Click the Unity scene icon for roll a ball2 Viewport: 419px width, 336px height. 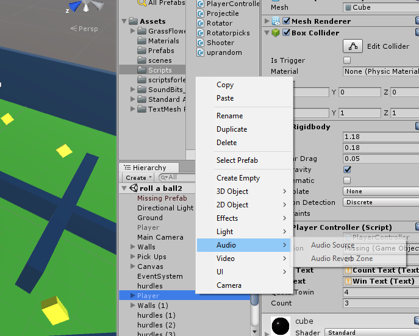point(134,188)
